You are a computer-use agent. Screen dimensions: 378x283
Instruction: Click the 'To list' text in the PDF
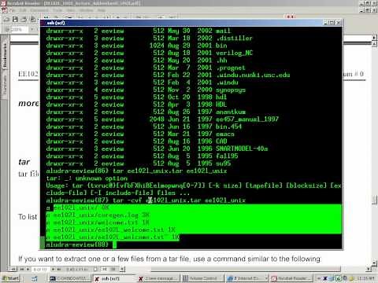28,217
